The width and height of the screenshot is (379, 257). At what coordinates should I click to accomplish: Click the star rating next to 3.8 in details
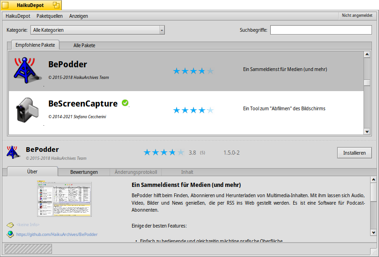(x=163, y=152)
